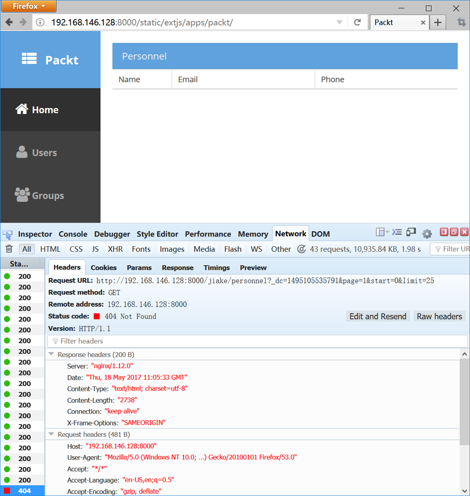Image resolution: width=470 pixels, height=496 pixels.
Task: Select the Network tab
Action: [291, 234]
